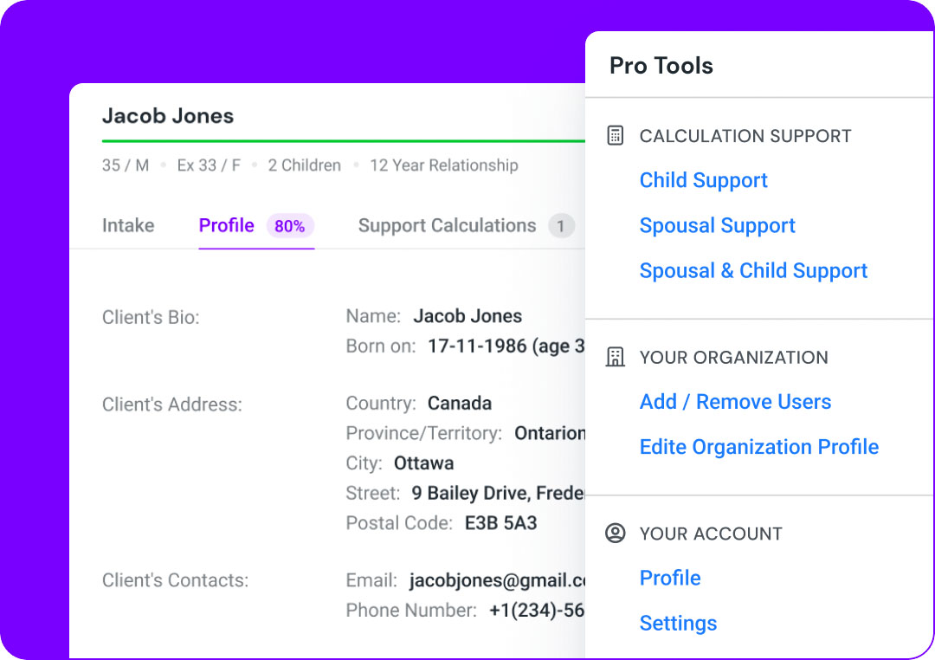
Task: Go to account Settings
Action: pos(678,623)
